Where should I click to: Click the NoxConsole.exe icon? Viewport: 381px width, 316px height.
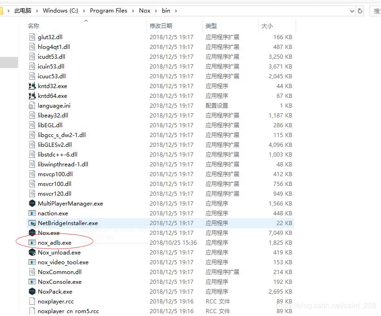click(x=32, y=282)
